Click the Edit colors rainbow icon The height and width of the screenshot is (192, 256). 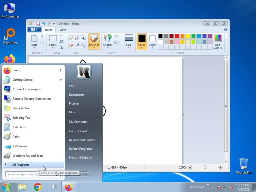coord(218,38)
